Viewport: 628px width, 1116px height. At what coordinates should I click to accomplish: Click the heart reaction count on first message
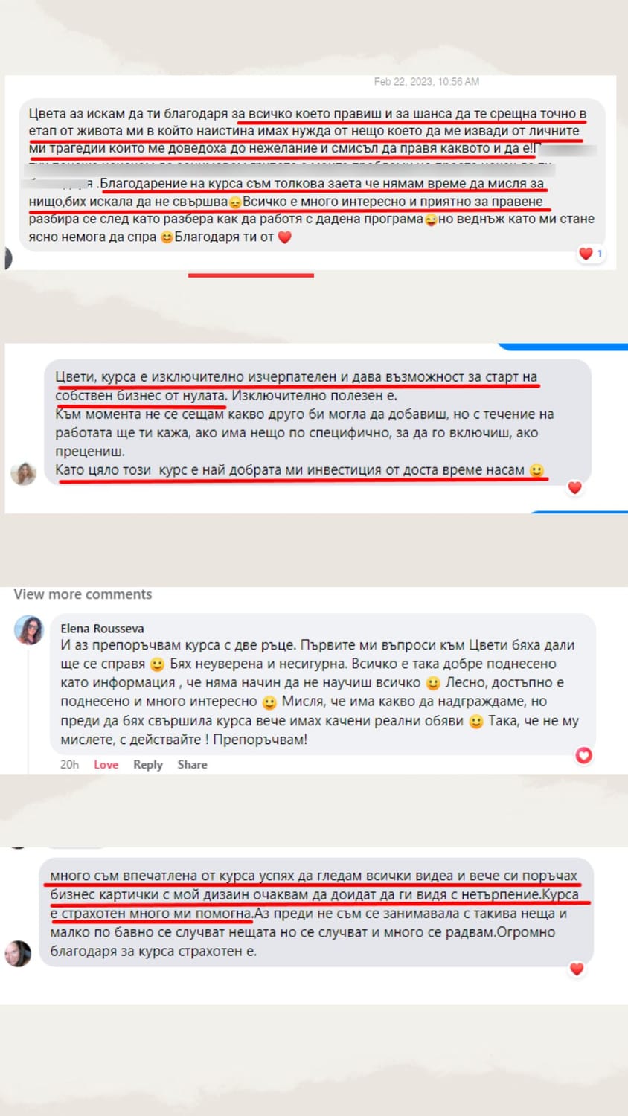[592, 254]
